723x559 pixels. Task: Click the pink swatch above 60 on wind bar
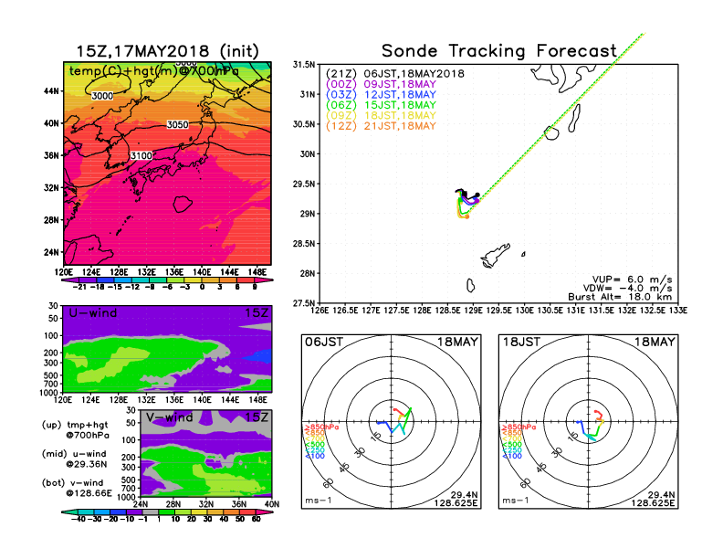tap(264, 512)
